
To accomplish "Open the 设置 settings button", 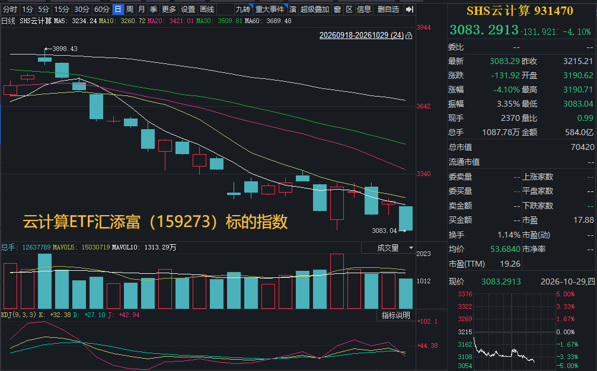I will pos(188,9).
